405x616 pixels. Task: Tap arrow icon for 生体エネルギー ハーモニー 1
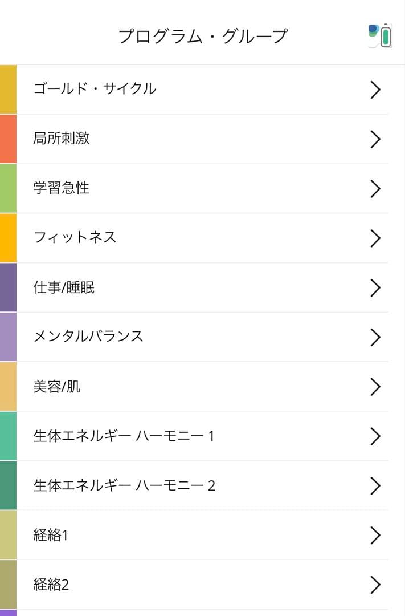click(375, 436)
